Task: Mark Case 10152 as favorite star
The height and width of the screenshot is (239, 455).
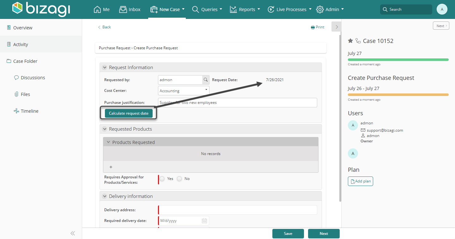Action: click(350, 41)
